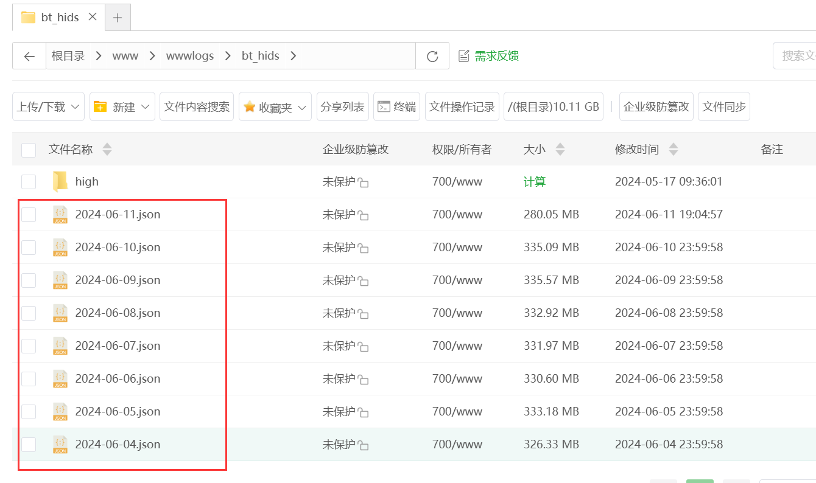Click the 2024-06-10.json file icon
816x483 pixels.
click(x=60, y=247)
